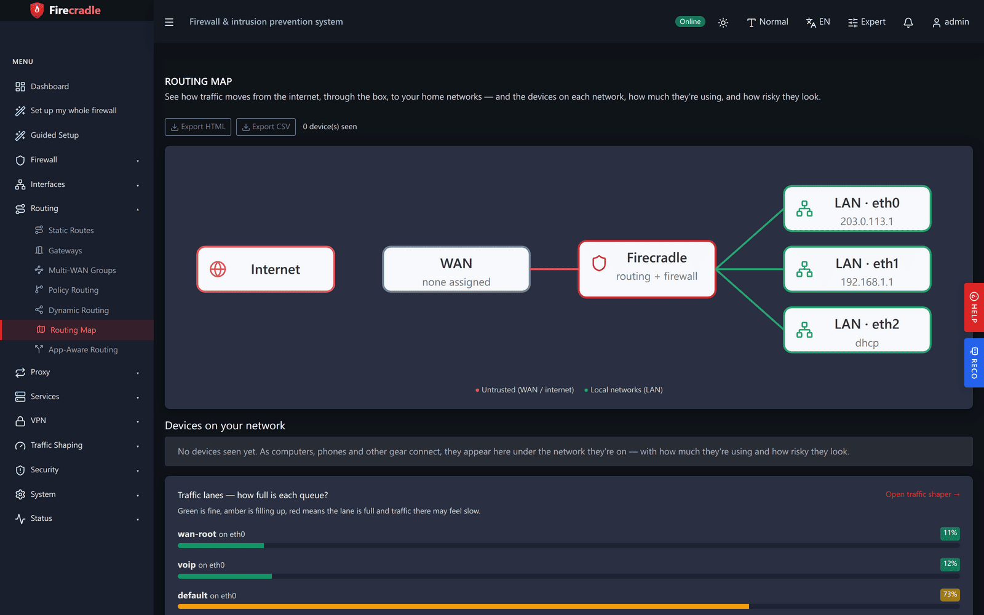
Task: Open Dashboard from the sidebar
Action: click(x=77, y=87)
